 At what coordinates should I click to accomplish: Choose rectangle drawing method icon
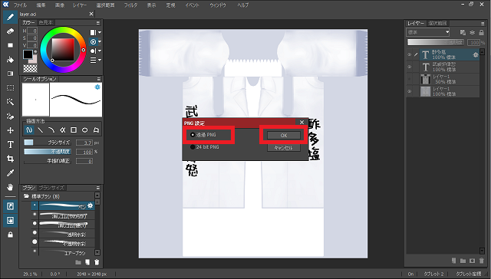(74, 130)
